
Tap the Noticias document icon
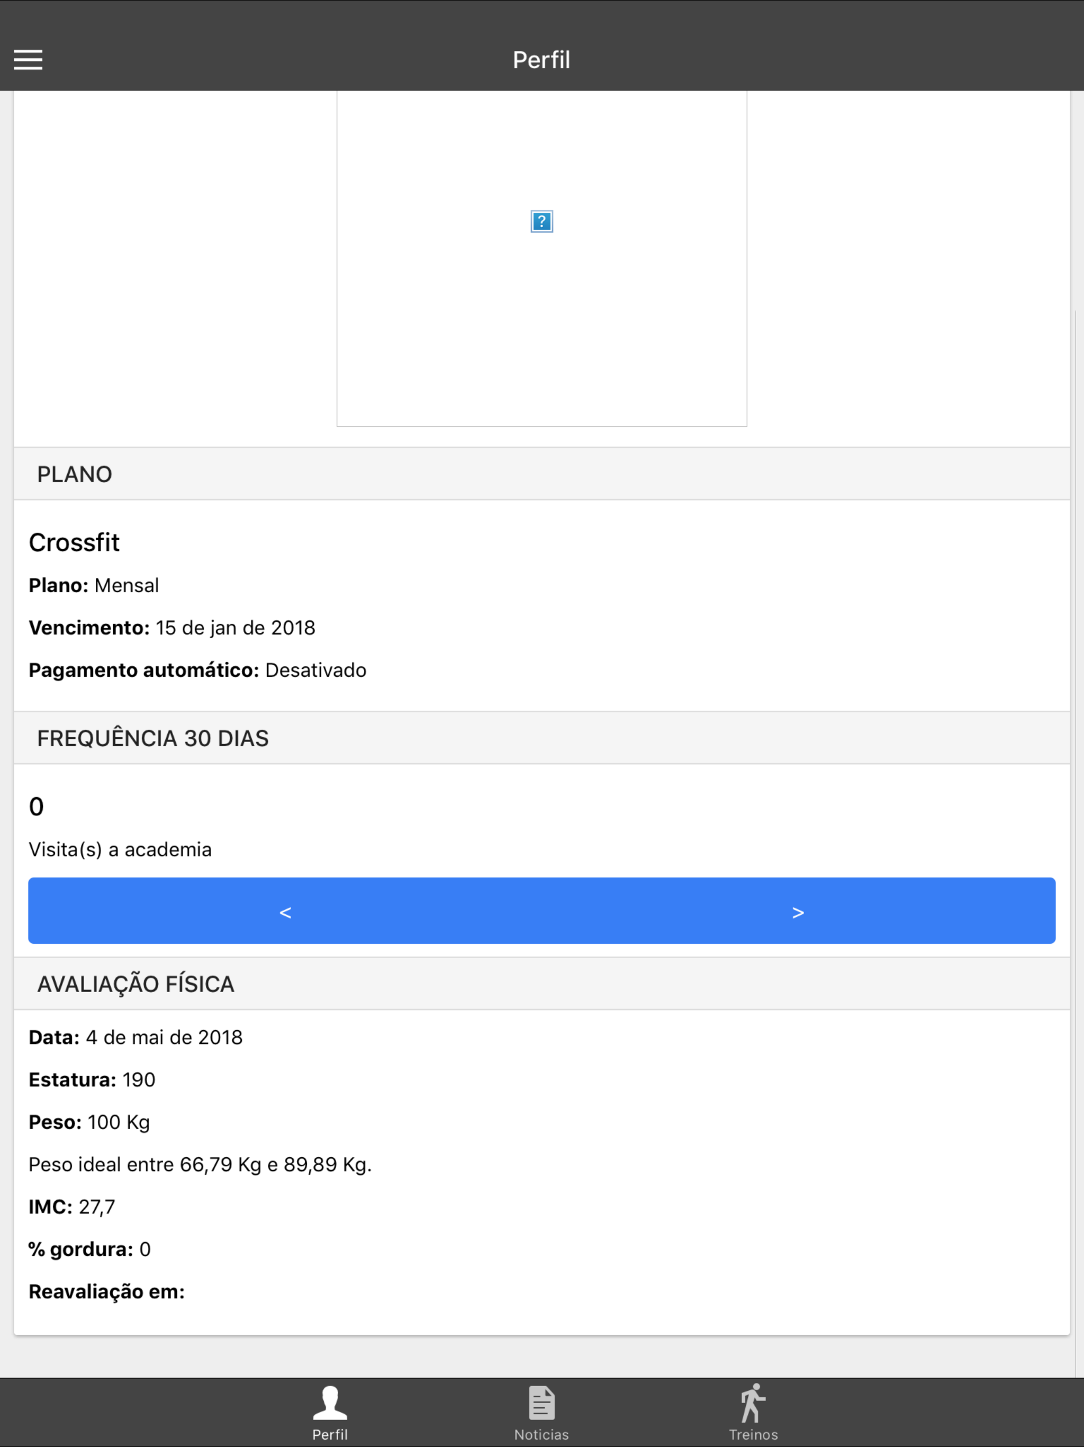[541, 1403]
